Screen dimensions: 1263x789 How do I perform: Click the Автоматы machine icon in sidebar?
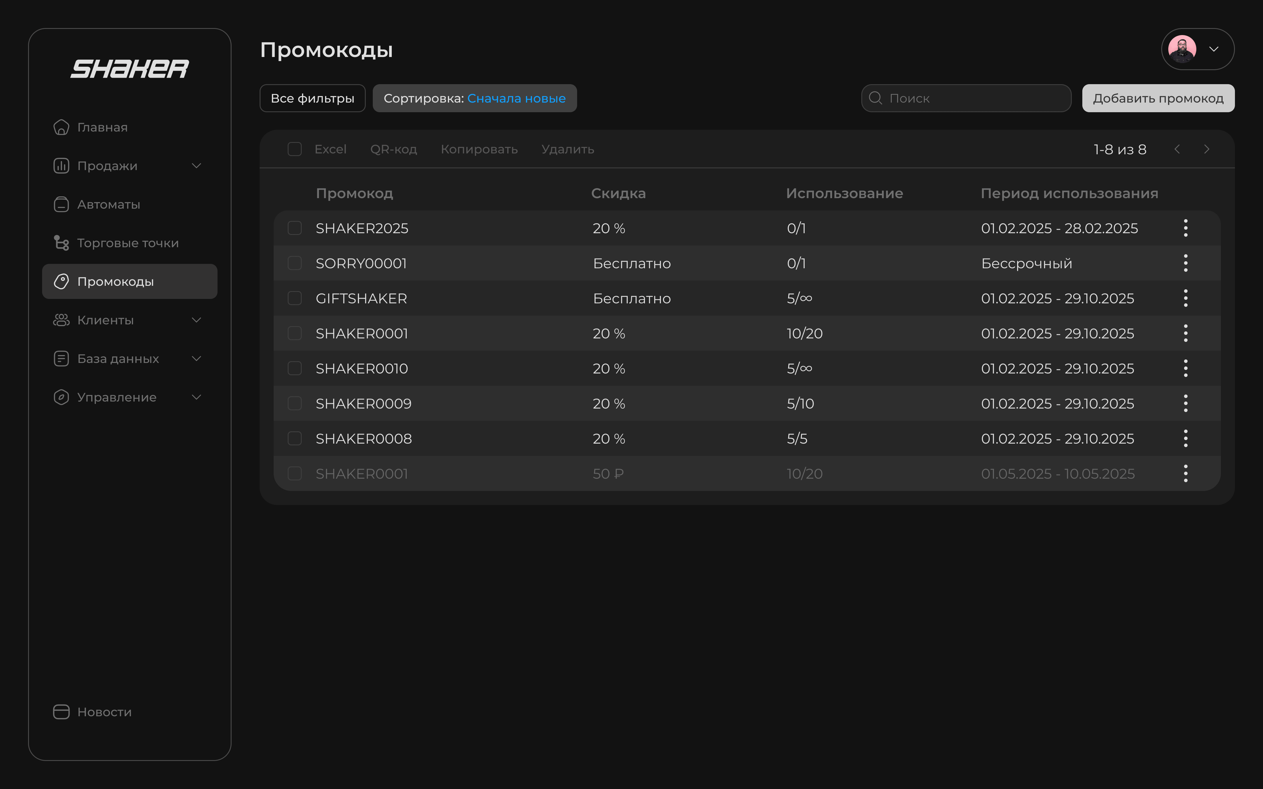click(61, 205)
